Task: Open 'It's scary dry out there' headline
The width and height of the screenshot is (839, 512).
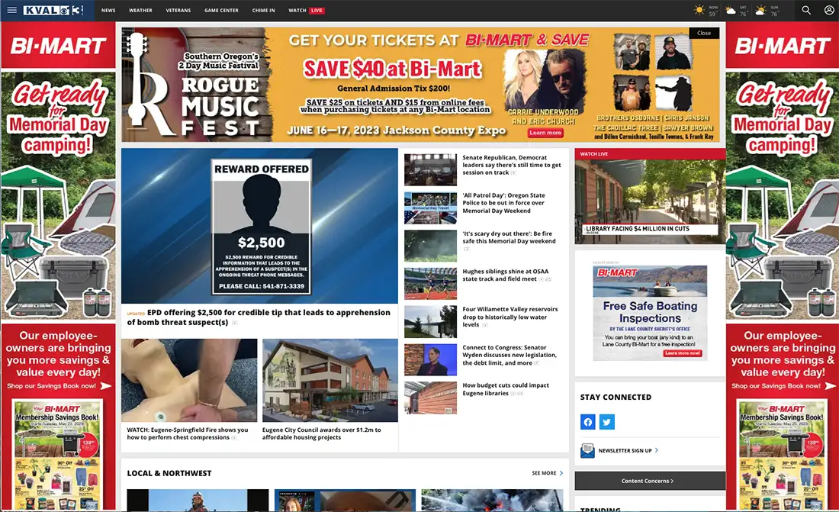Action: (x=509, y=239)
